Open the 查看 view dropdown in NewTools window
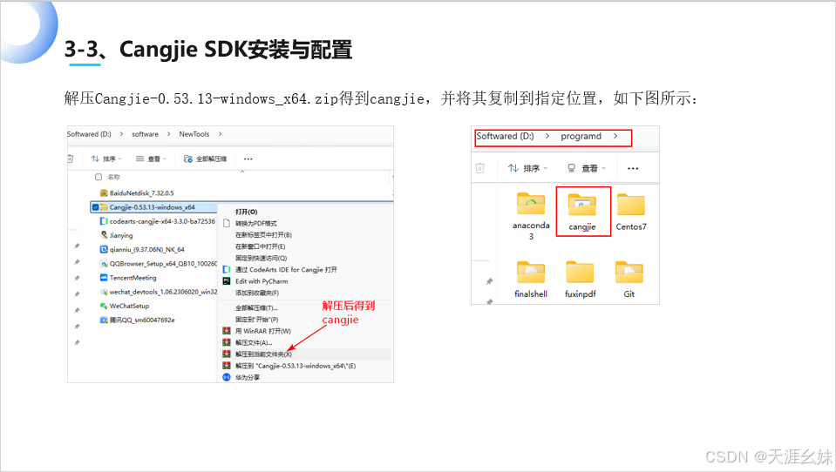 pos(152,158)
